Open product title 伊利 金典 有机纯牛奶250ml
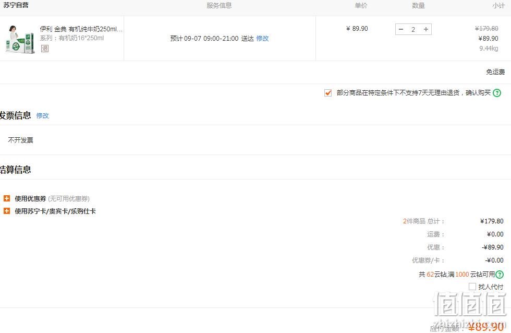 point(81,29)
